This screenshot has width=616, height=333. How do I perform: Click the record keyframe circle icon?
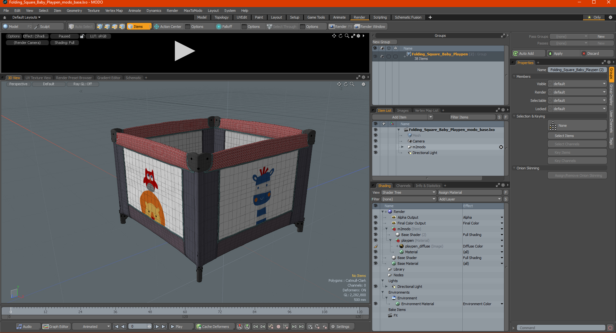[x=278, y=327]
